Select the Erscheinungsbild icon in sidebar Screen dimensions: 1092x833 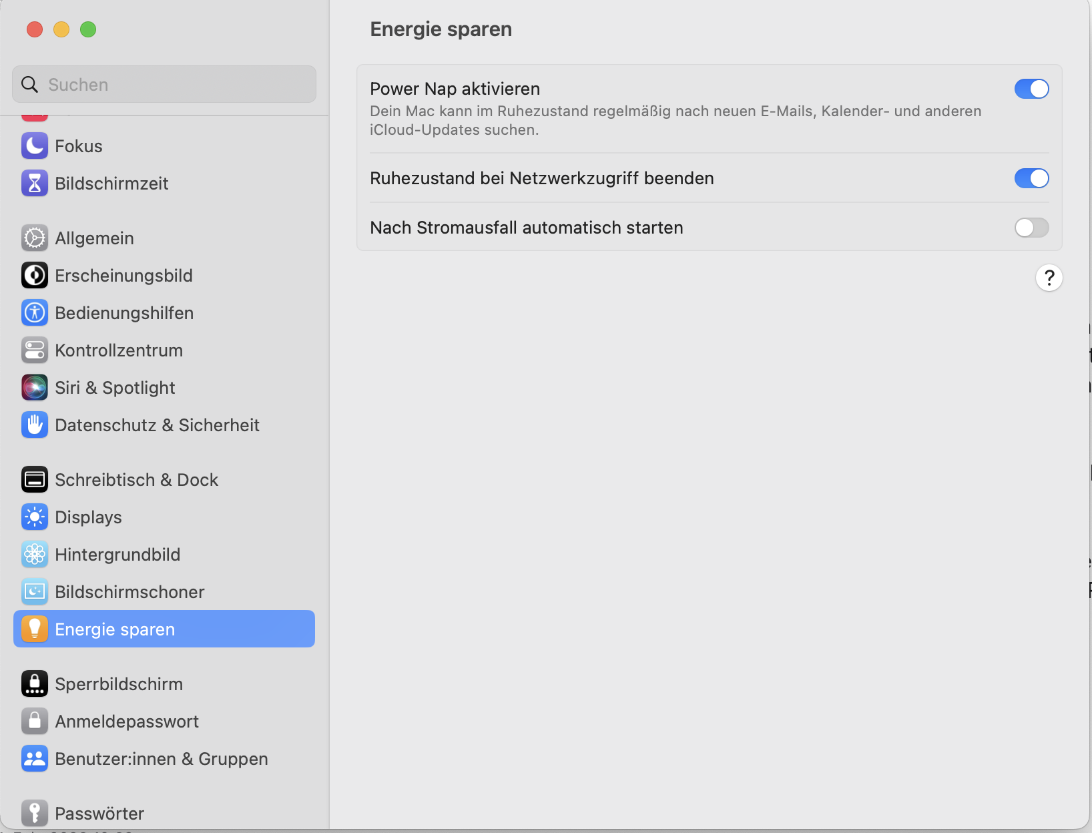(35, 276)
